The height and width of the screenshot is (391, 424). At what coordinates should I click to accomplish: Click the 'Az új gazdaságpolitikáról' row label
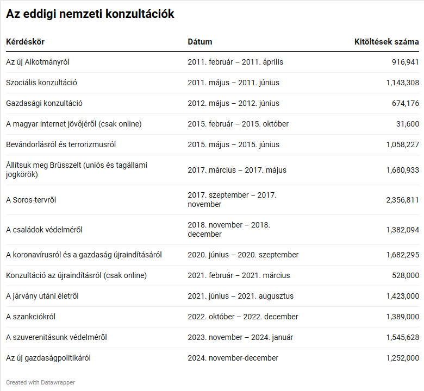[48, 358]
